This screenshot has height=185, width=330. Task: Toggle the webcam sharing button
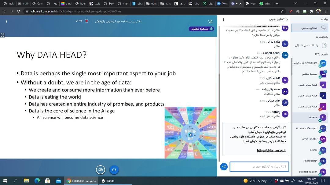tap(100, 170)
